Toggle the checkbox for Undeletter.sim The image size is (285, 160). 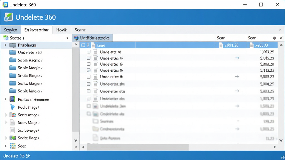click(89, 84)
